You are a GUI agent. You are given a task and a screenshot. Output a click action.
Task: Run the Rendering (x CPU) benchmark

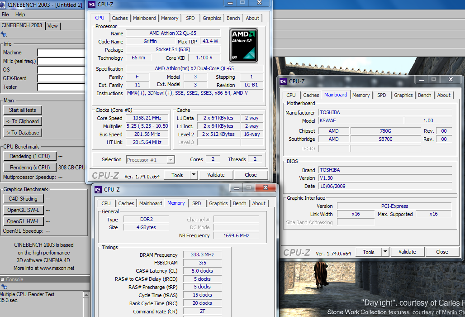(30, 168)
